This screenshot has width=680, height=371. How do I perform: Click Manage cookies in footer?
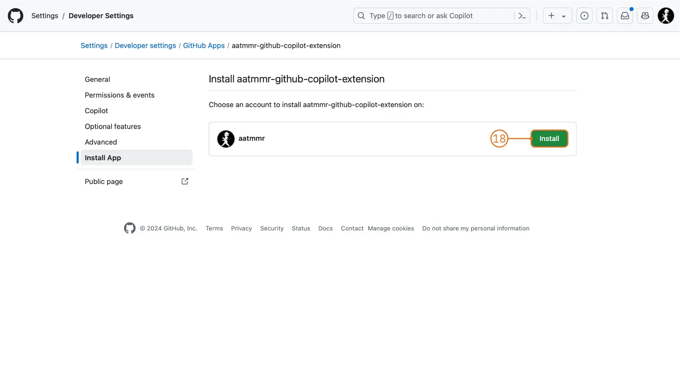pyautogui.click(x=391, y=228)
